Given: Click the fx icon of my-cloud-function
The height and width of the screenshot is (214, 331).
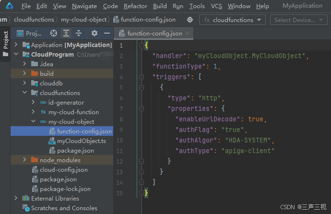Looking at the screenshot, I should pos(43,112).
